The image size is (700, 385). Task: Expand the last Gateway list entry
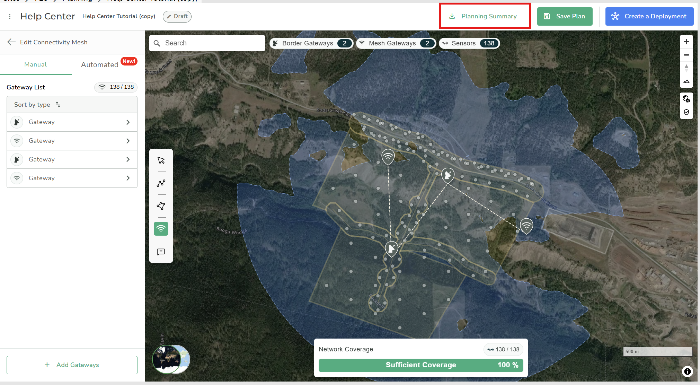[x=72, y=178]
